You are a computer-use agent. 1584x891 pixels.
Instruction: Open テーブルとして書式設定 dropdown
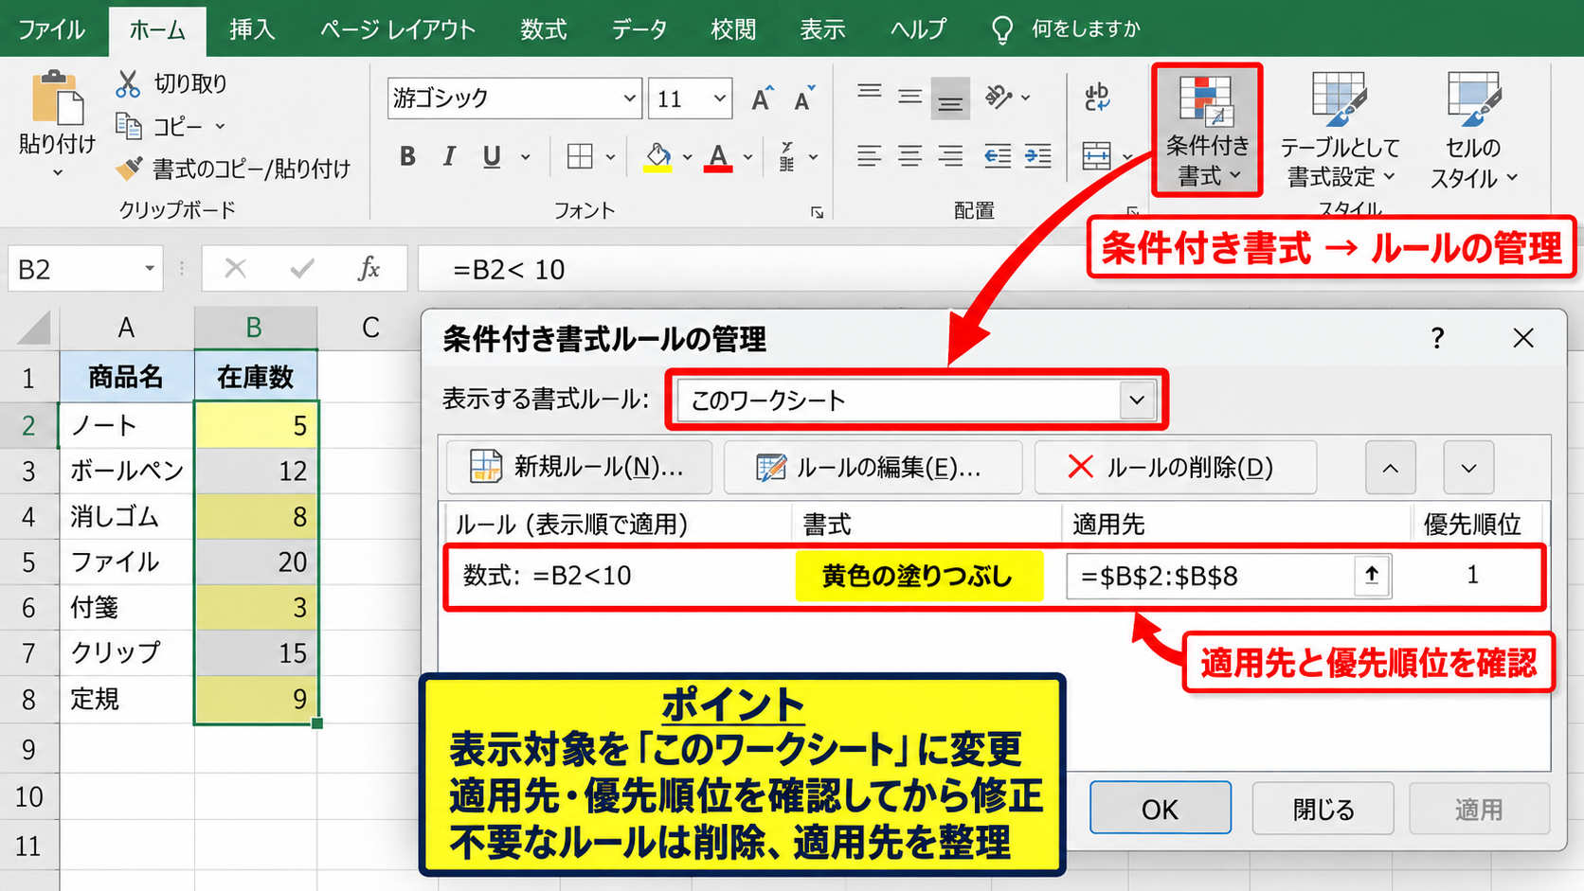(1339, 131)
